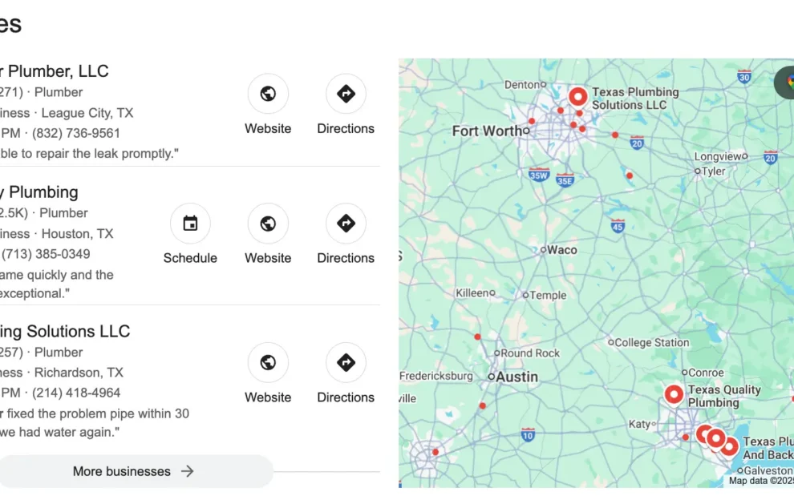794x496 pixels.
Task: Visit the Website of the Houston plumbing business
Action: [x=268, y=224]
